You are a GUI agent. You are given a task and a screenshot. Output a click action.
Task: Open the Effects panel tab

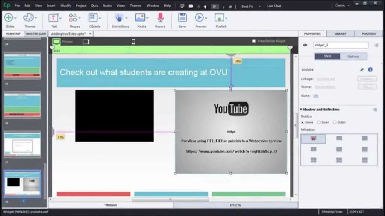[x=235, y=205]
